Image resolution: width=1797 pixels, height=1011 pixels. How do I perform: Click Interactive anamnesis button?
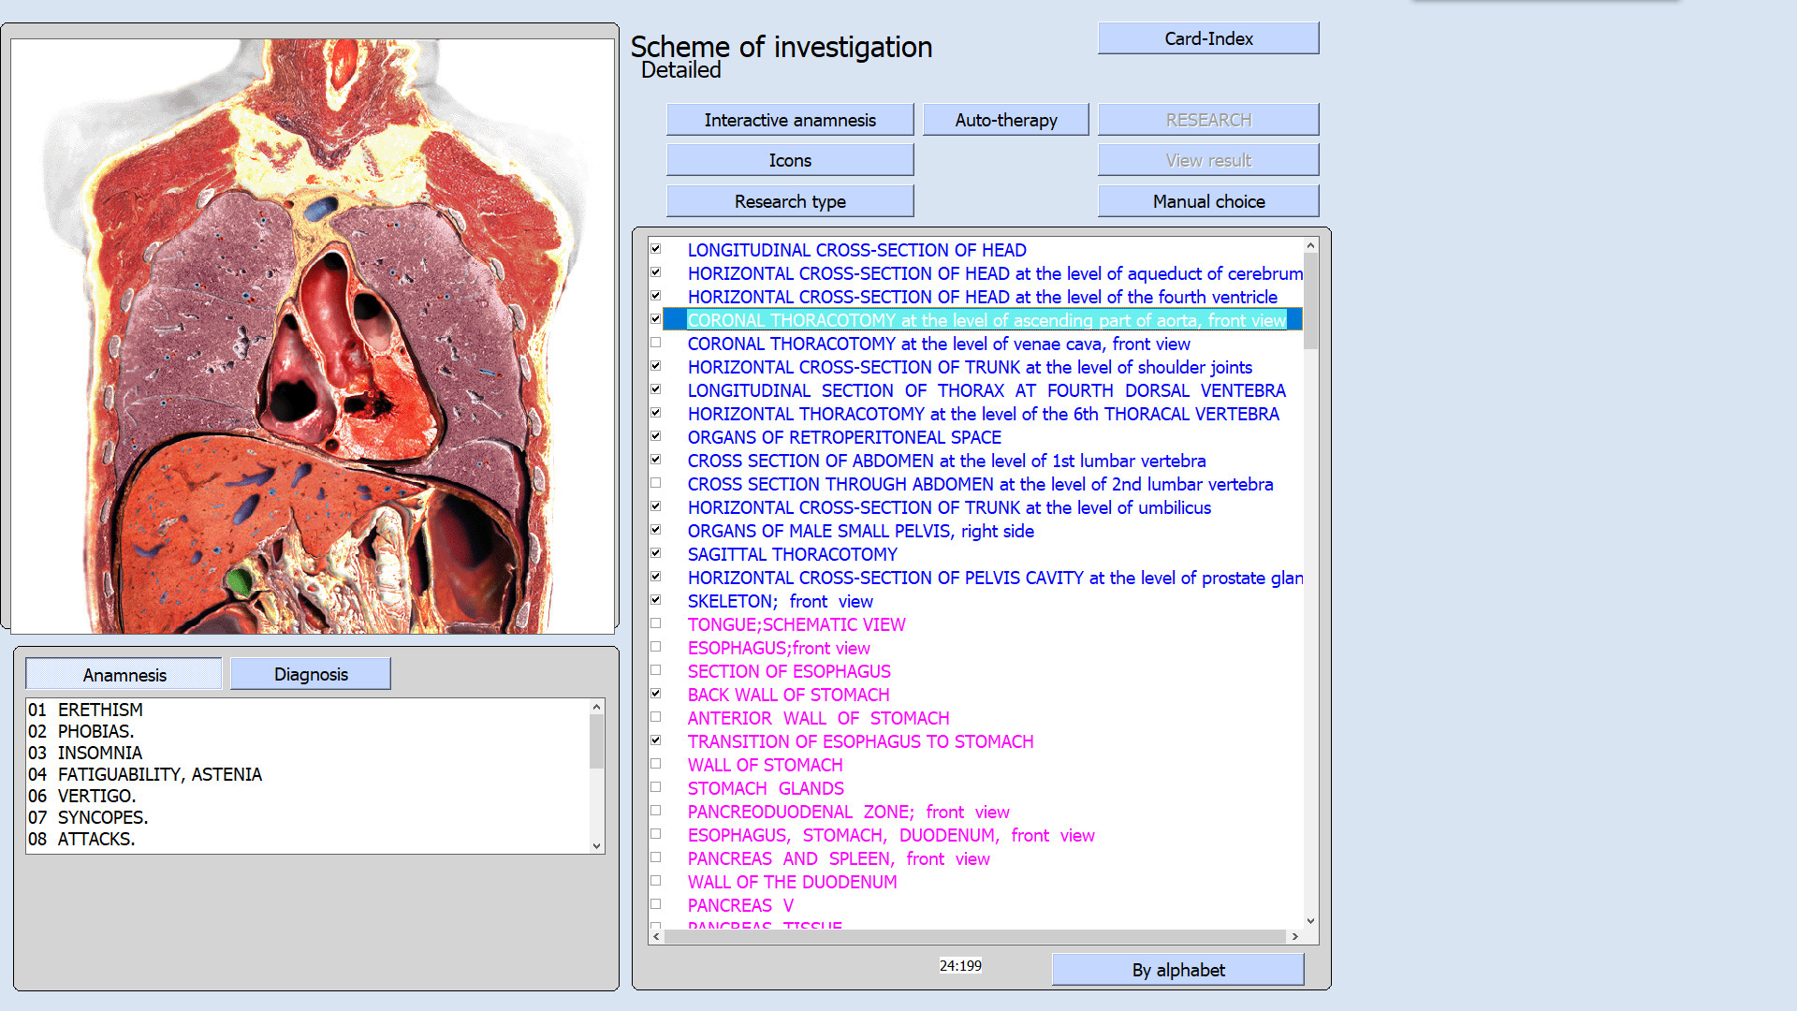[x=789, y=120]
